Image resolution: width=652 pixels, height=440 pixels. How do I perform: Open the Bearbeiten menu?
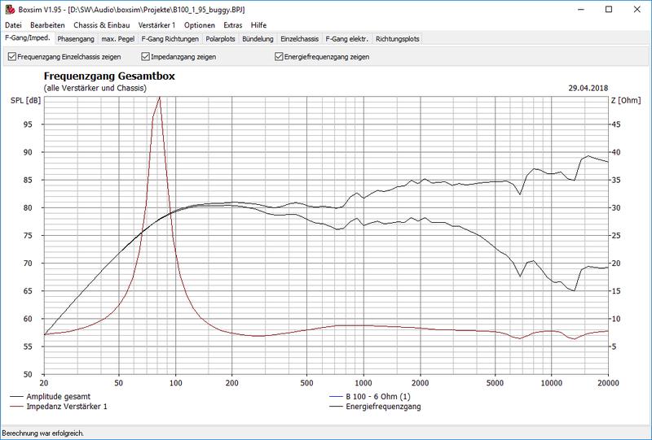coord(47,25)
